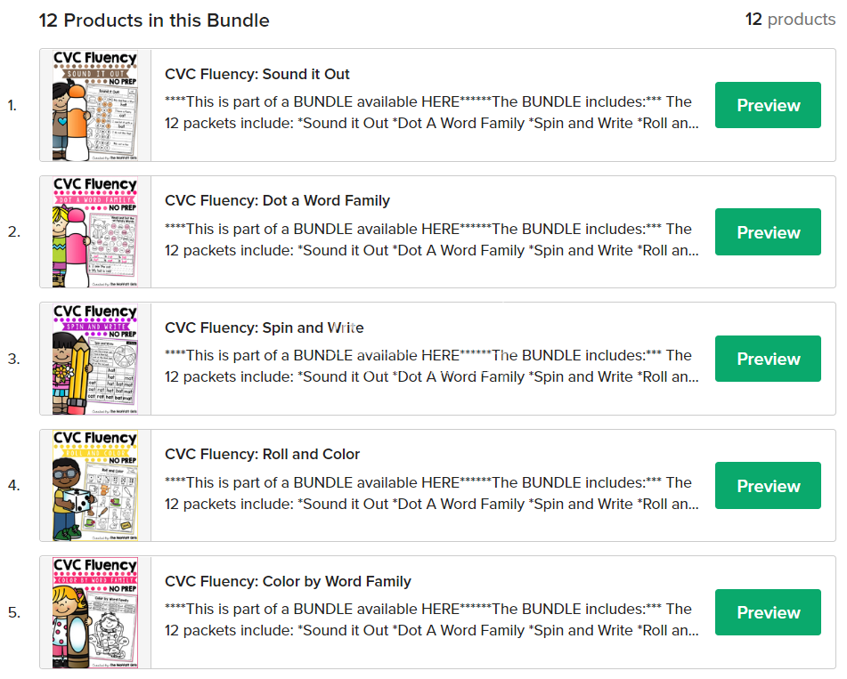Screen dimensions: 847x679
Task: Preview the Roll and Color packet
Action: point(768,486)
